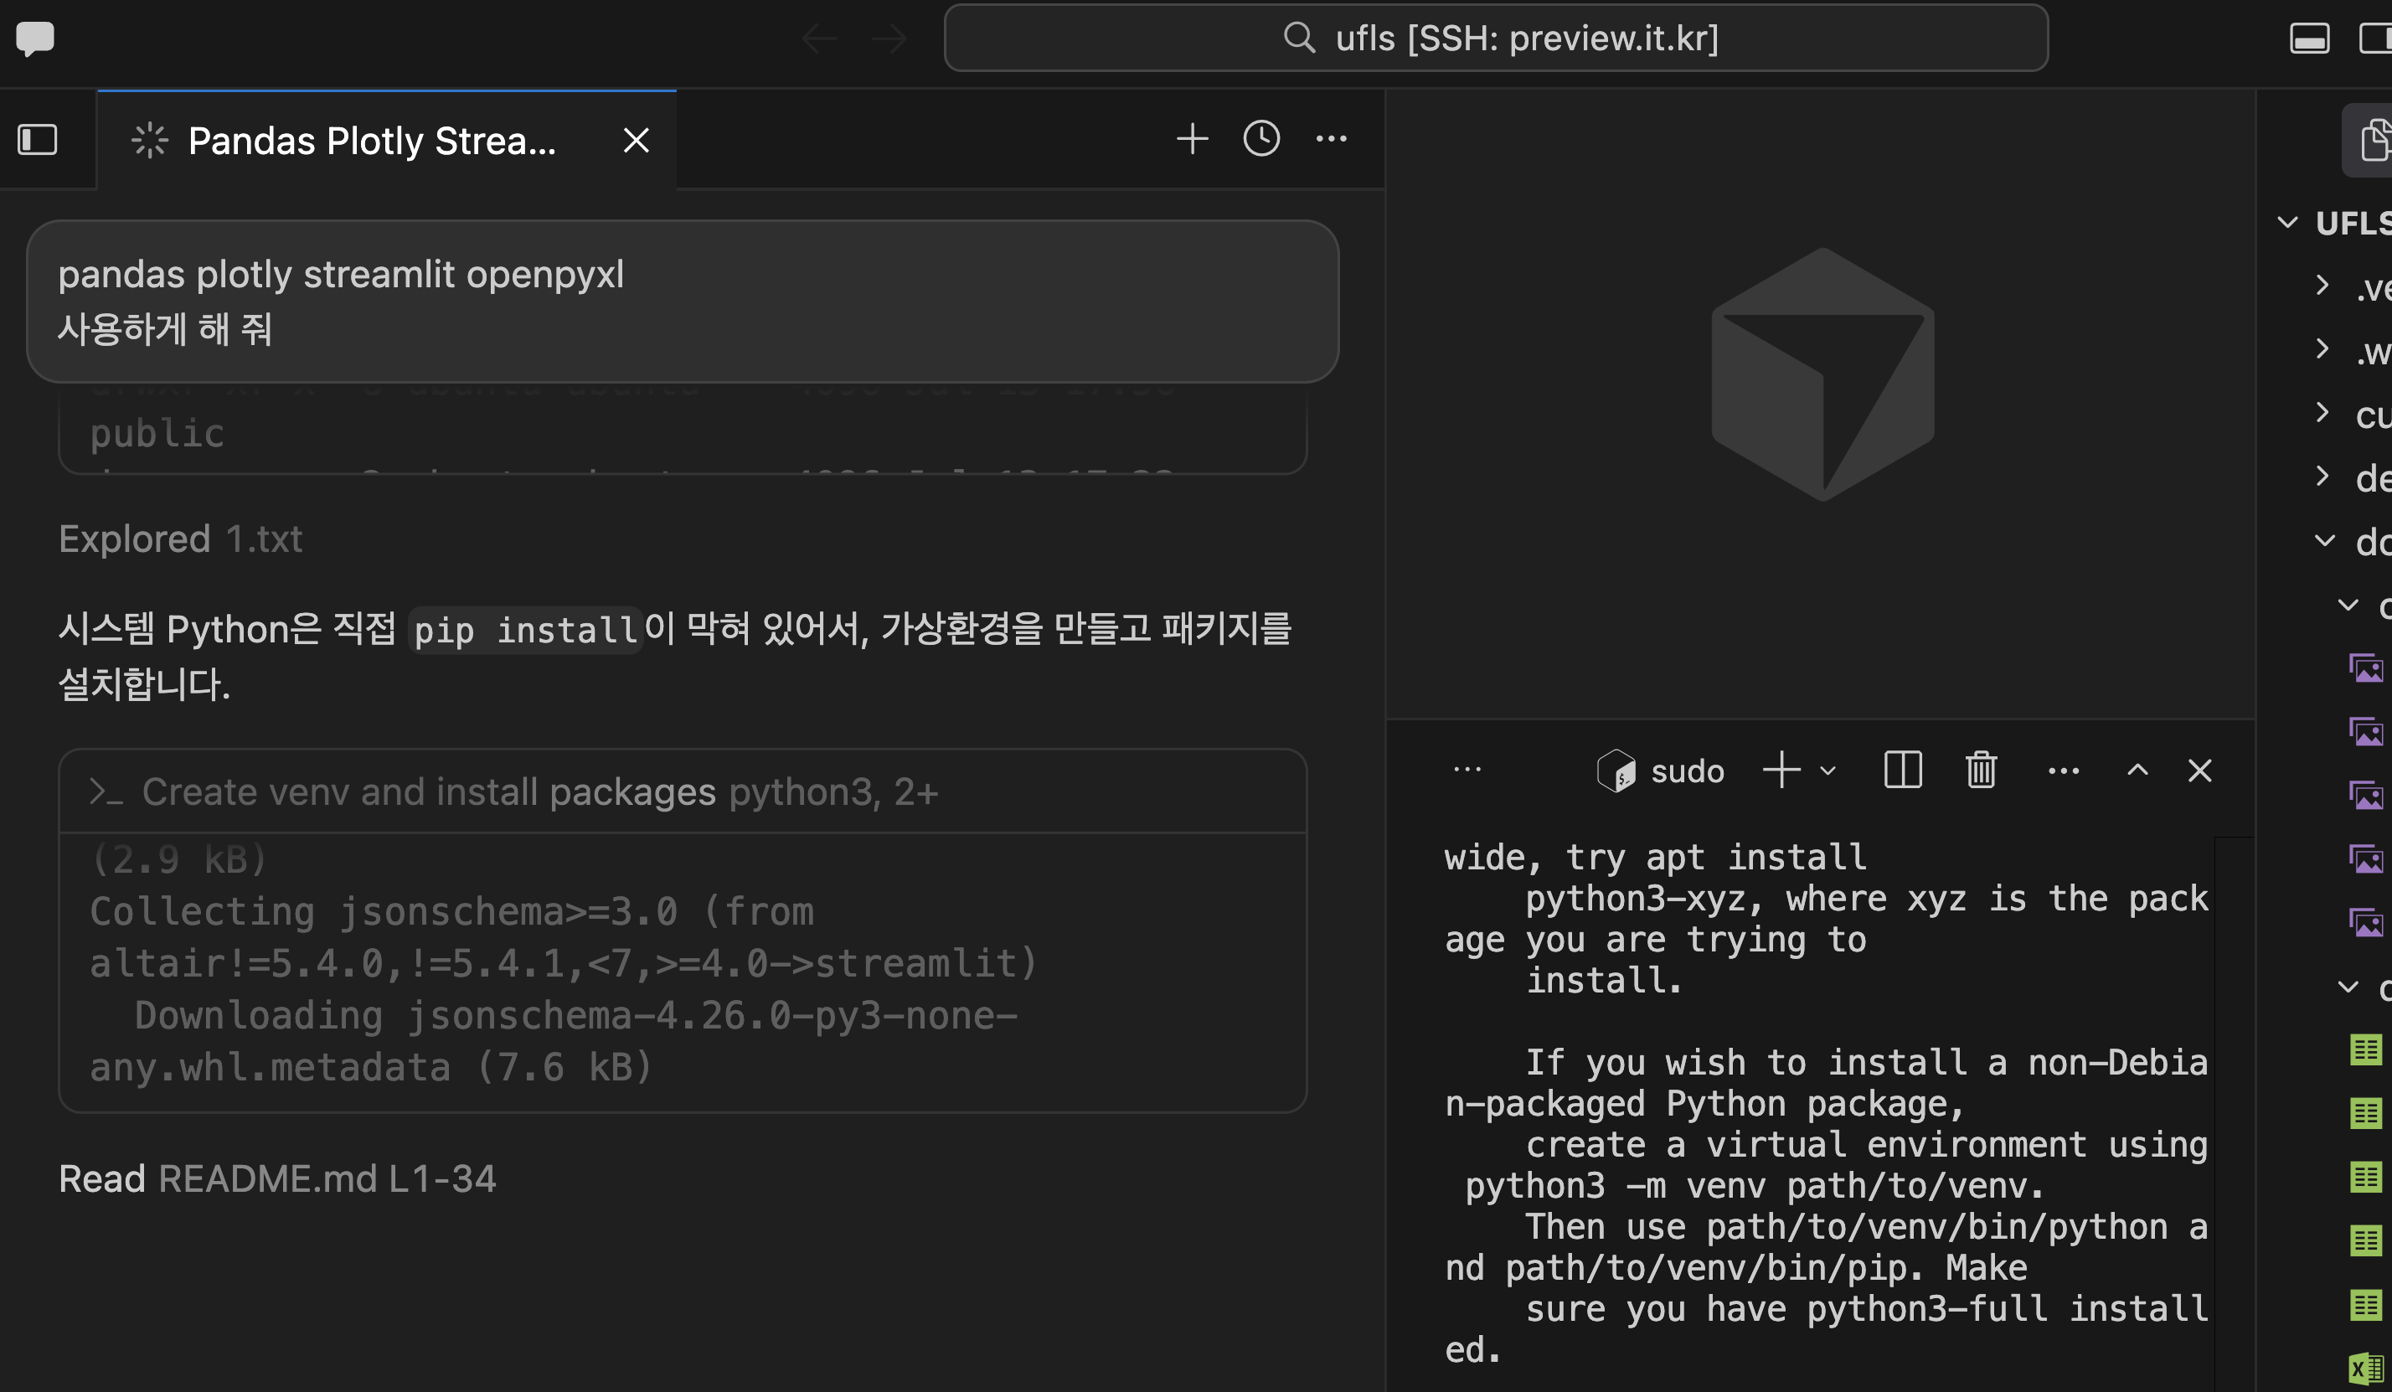Viewport: 2392px width, 1392px height.
Task: Open the Explored 1.txt step
Action: pos(180,539)
